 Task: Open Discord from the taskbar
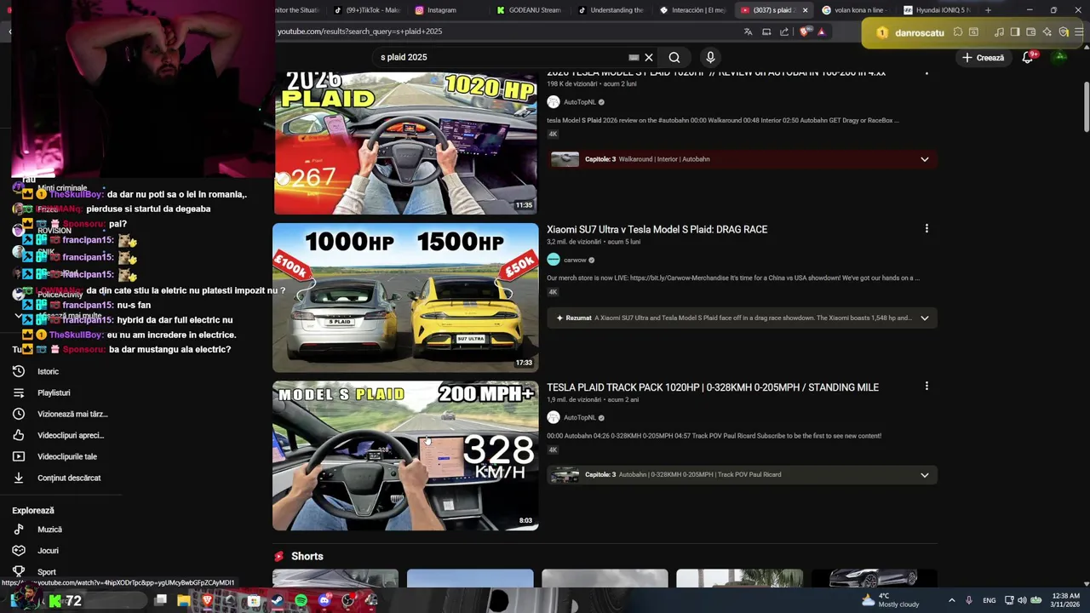tap(324, 600)
